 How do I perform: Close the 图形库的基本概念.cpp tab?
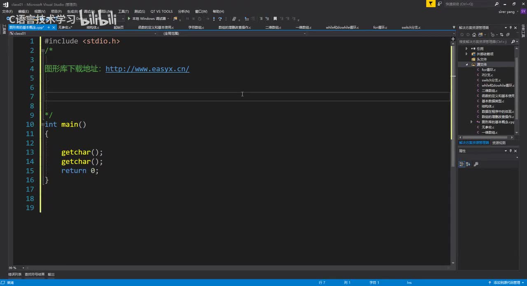54,27
